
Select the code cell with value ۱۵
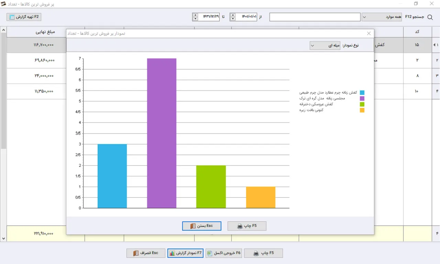pos(417,45)
